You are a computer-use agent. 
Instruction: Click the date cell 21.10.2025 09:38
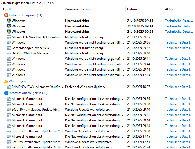click(x=139, y=104)
